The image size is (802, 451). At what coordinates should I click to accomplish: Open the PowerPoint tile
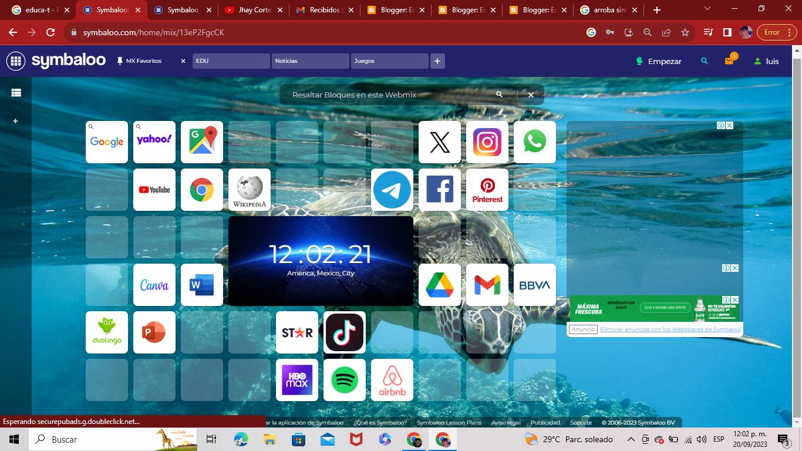(154, 332)
